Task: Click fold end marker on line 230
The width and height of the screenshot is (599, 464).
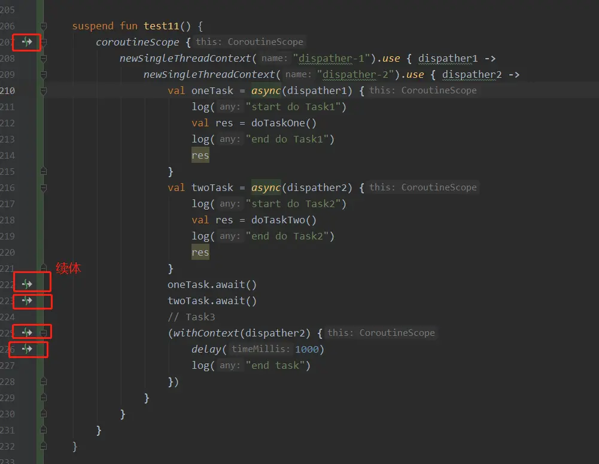Action: point(44,414)
